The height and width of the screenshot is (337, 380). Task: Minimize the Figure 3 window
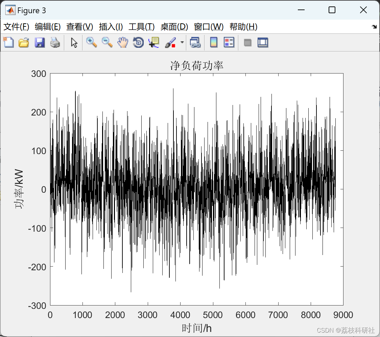[x=301, y=10]
